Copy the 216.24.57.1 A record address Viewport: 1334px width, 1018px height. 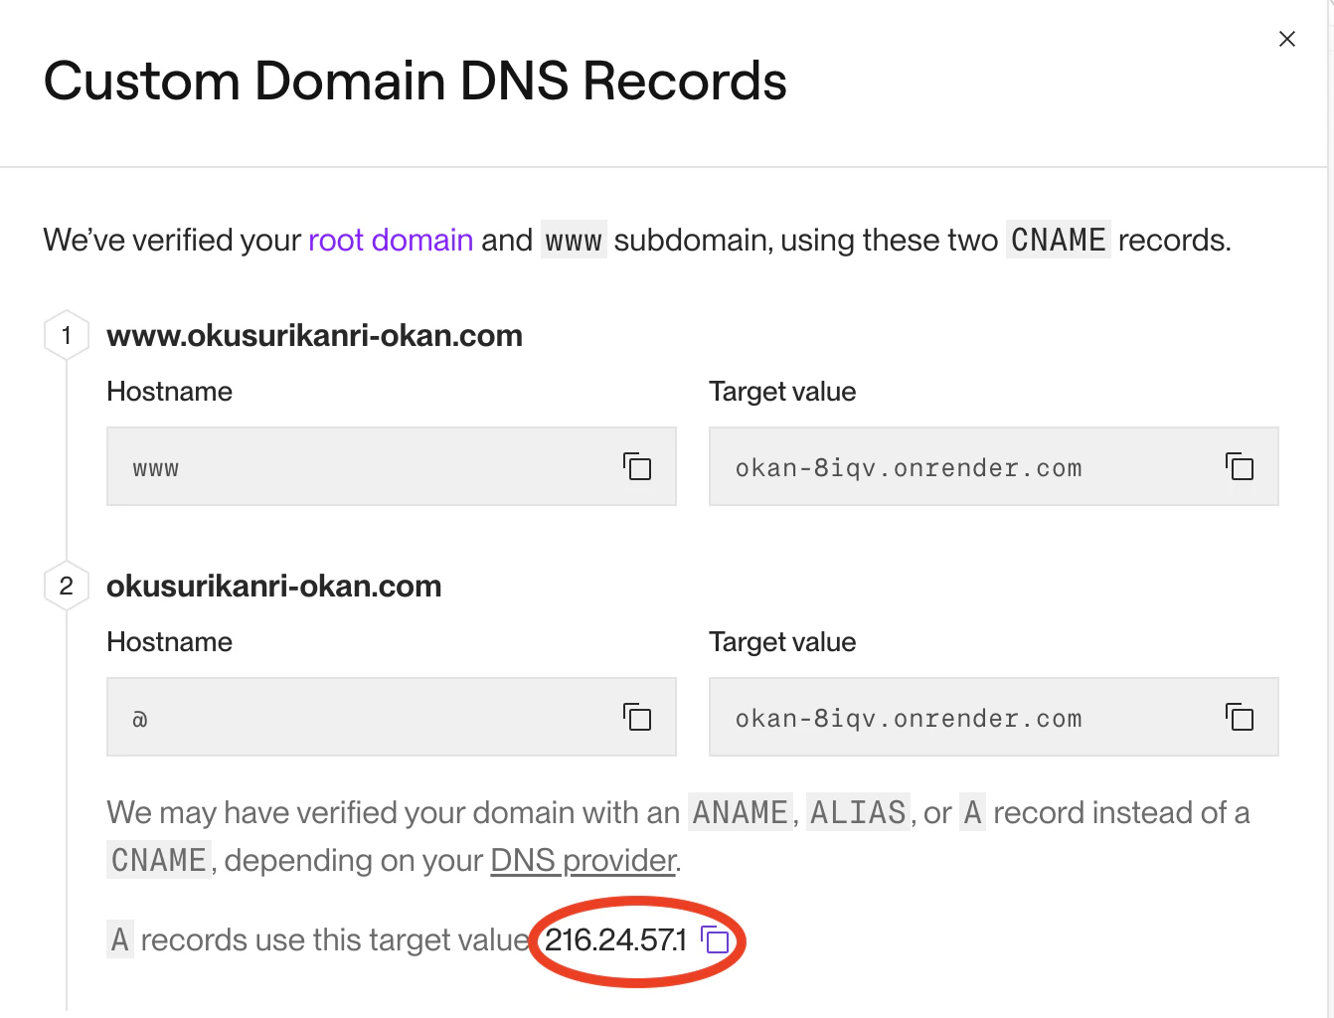point(716,939)
